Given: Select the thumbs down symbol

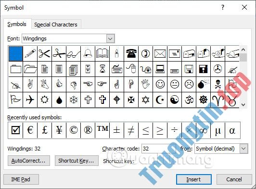Looking at the screenshot, I should pos(73,84).
